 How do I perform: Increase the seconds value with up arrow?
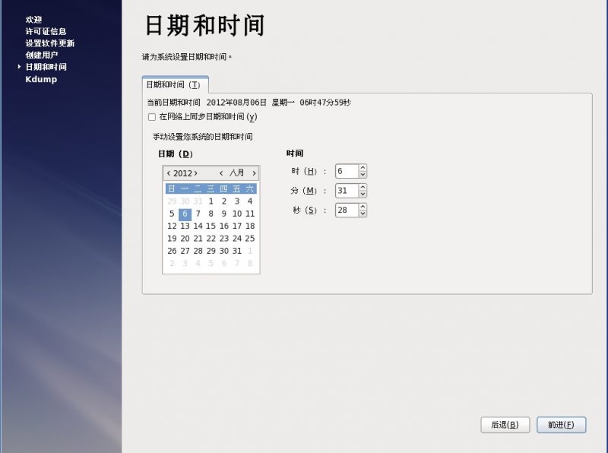point(363,207)
